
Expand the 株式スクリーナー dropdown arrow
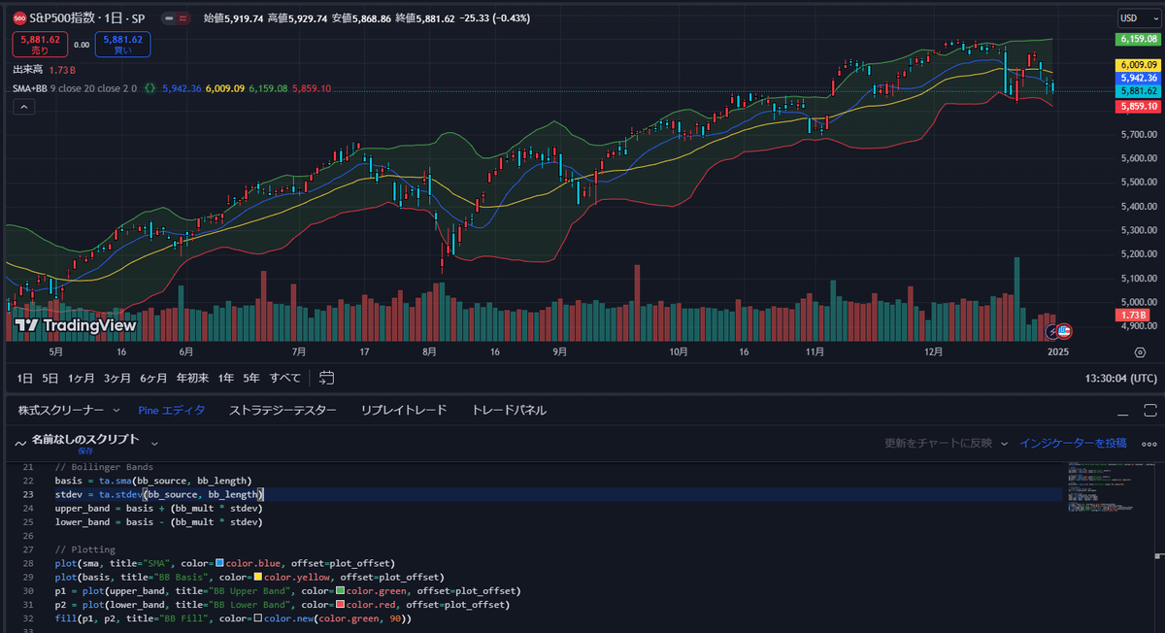click(x=116, y=411)
